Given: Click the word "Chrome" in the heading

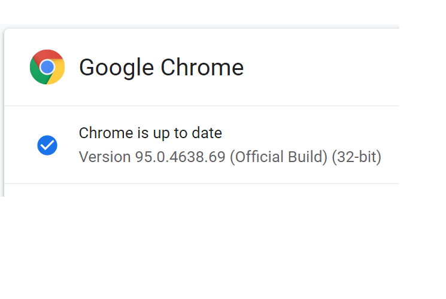Looking at the screenshot, I should [201, 68].
